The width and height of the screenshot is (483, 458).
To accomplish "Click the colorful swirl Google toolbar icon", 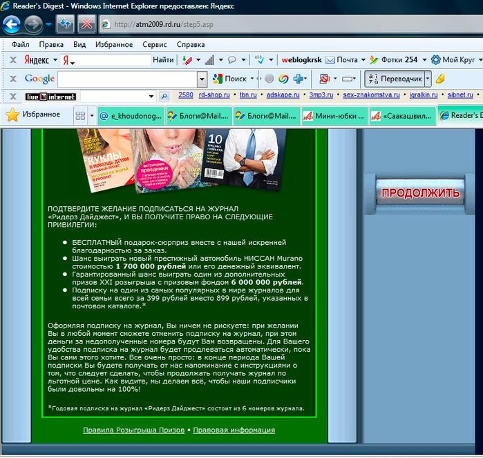I will point(283,79).
